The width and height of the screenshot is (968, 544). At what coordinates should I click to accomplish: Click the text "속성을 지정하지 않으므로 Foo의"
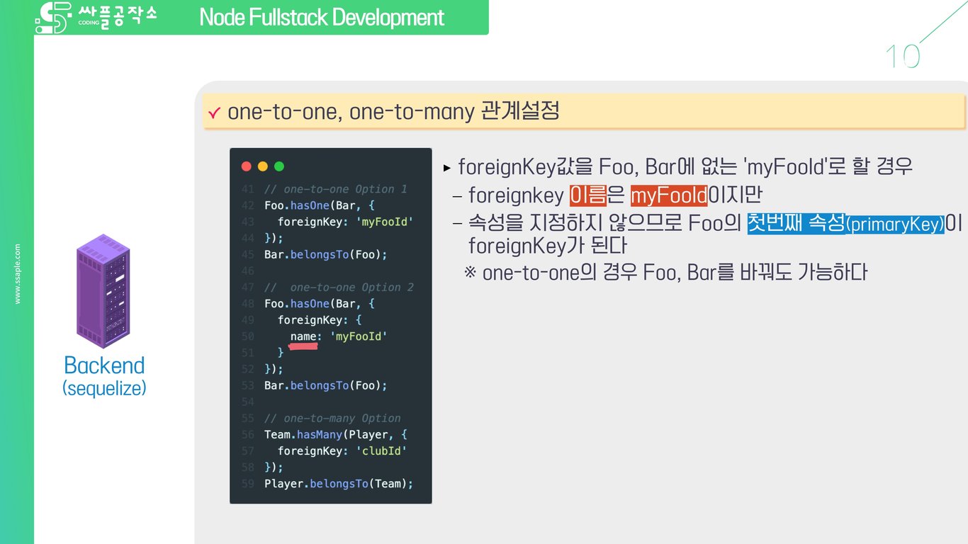(x=604, y=223)
